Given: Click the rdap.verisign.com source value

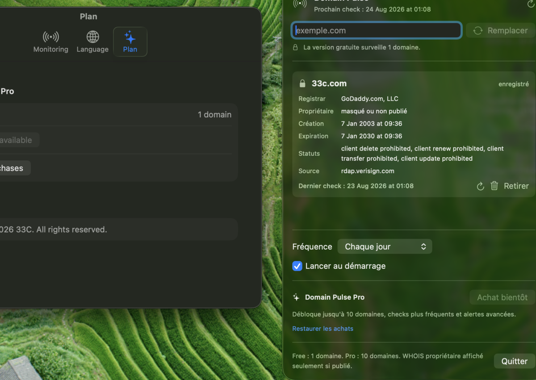Looking at the screenshot, I should 368,171.
